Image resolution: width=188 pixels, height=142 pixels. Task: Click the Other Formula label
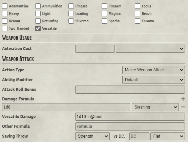click(x=16, y=126)
